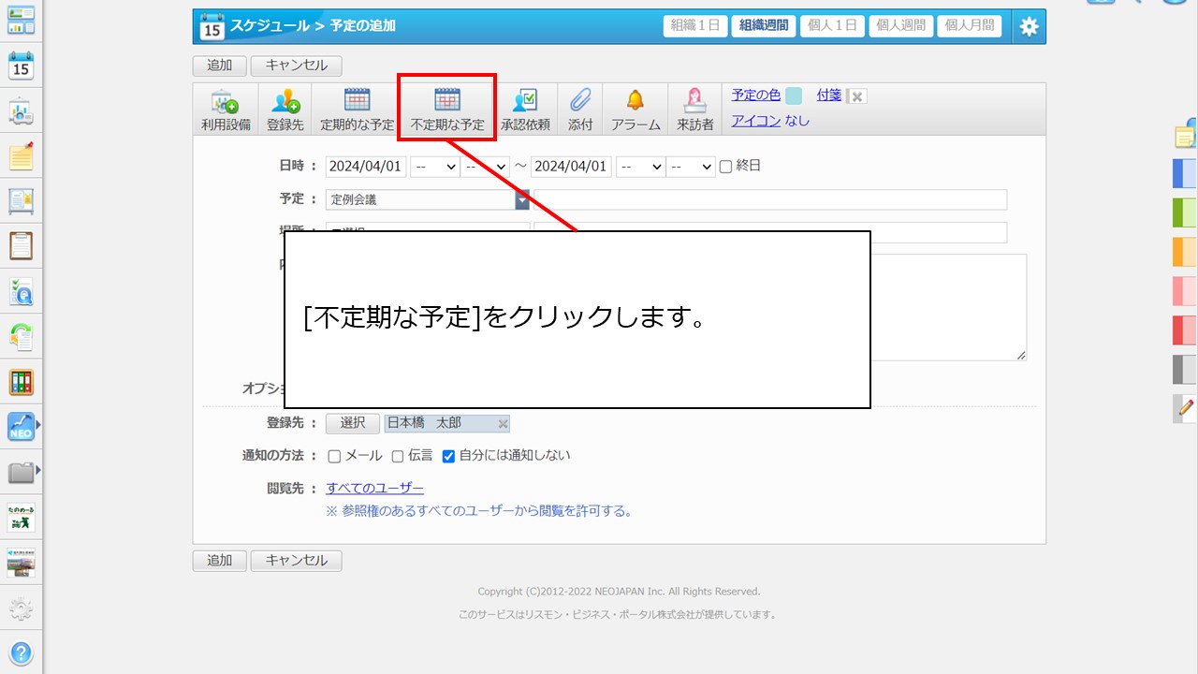The width and height of the screenshot is (1198, 674).
Task: Switch to 組織週間 view tab
Action: (x=764, y=26)
